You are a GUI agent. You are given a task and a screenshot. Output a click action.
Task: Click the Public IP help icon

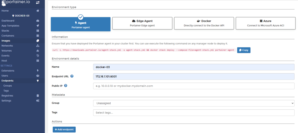click(66, 86)
